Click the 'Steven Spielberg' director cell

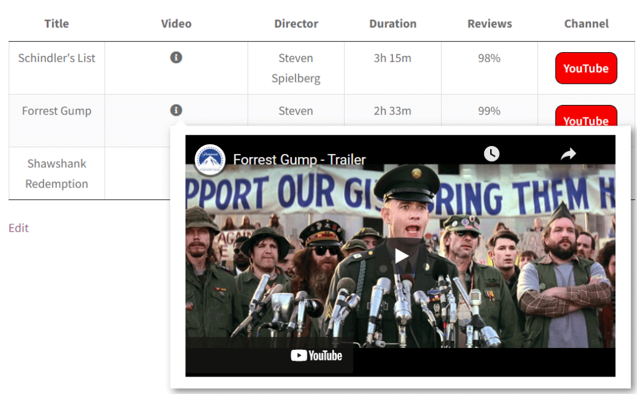point(295,68)
